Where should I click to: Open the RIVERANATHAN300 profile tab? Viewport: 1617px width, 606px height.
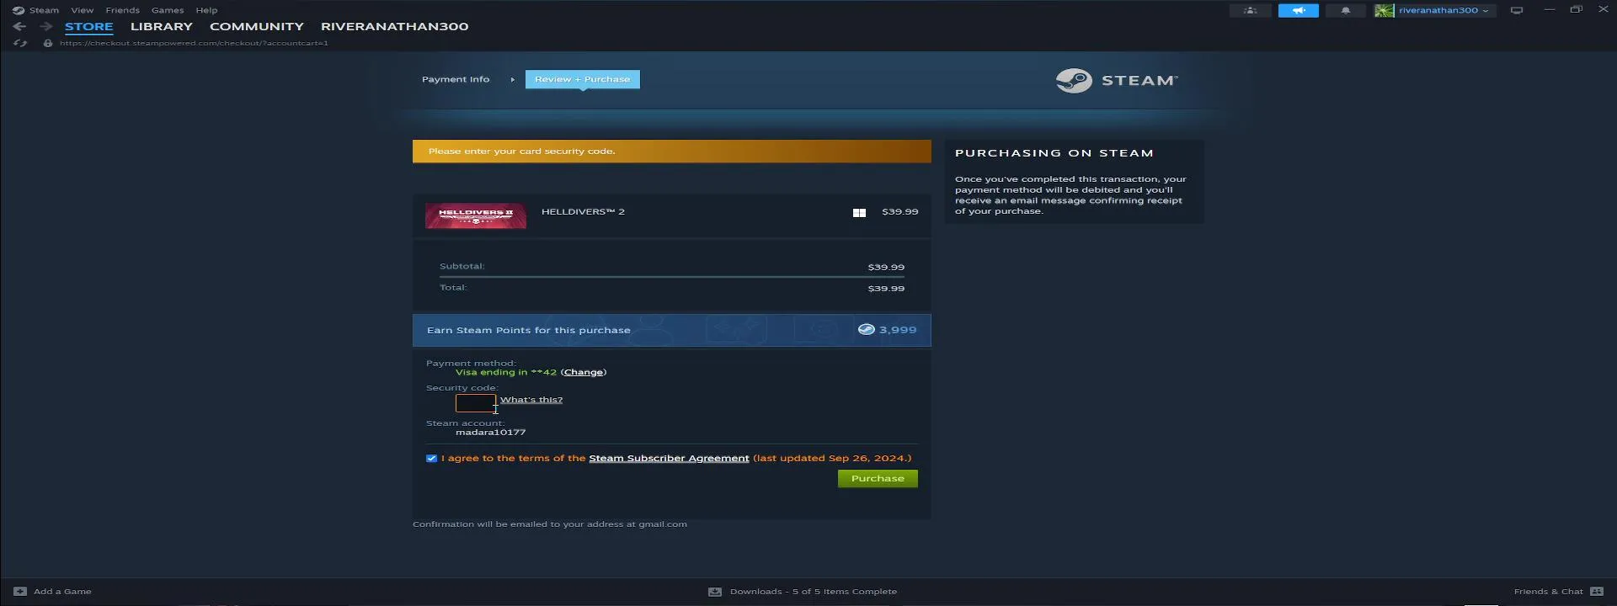[394, 26]
